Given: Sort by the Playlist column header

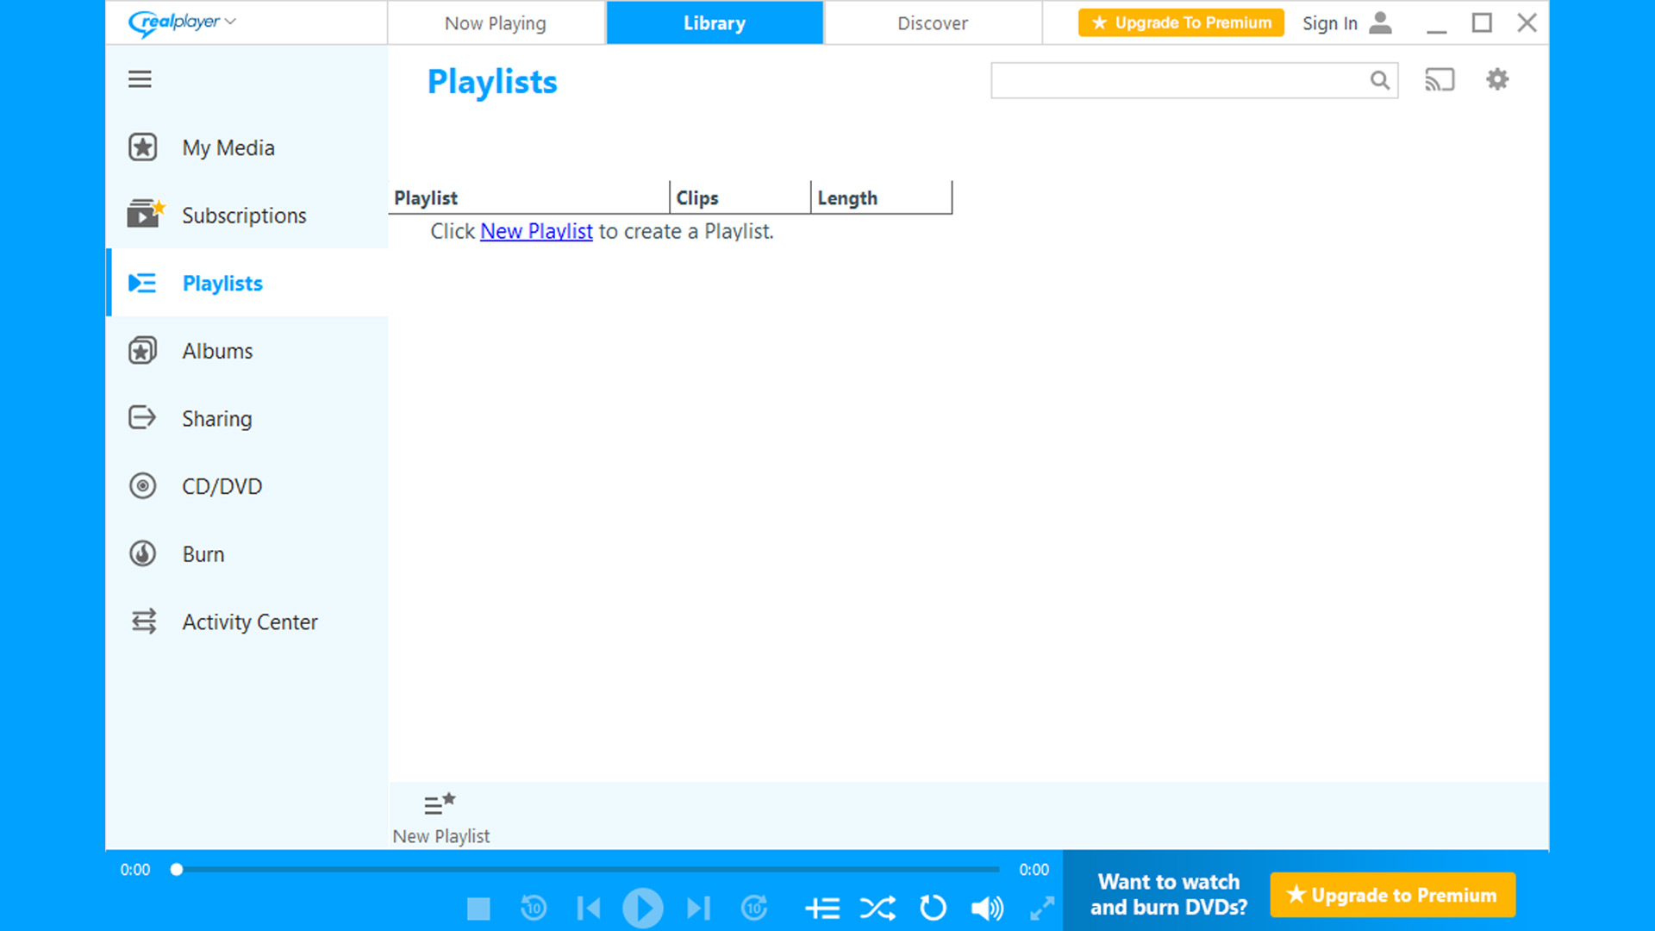Looking at the screenshot, I should coord(529,197).
